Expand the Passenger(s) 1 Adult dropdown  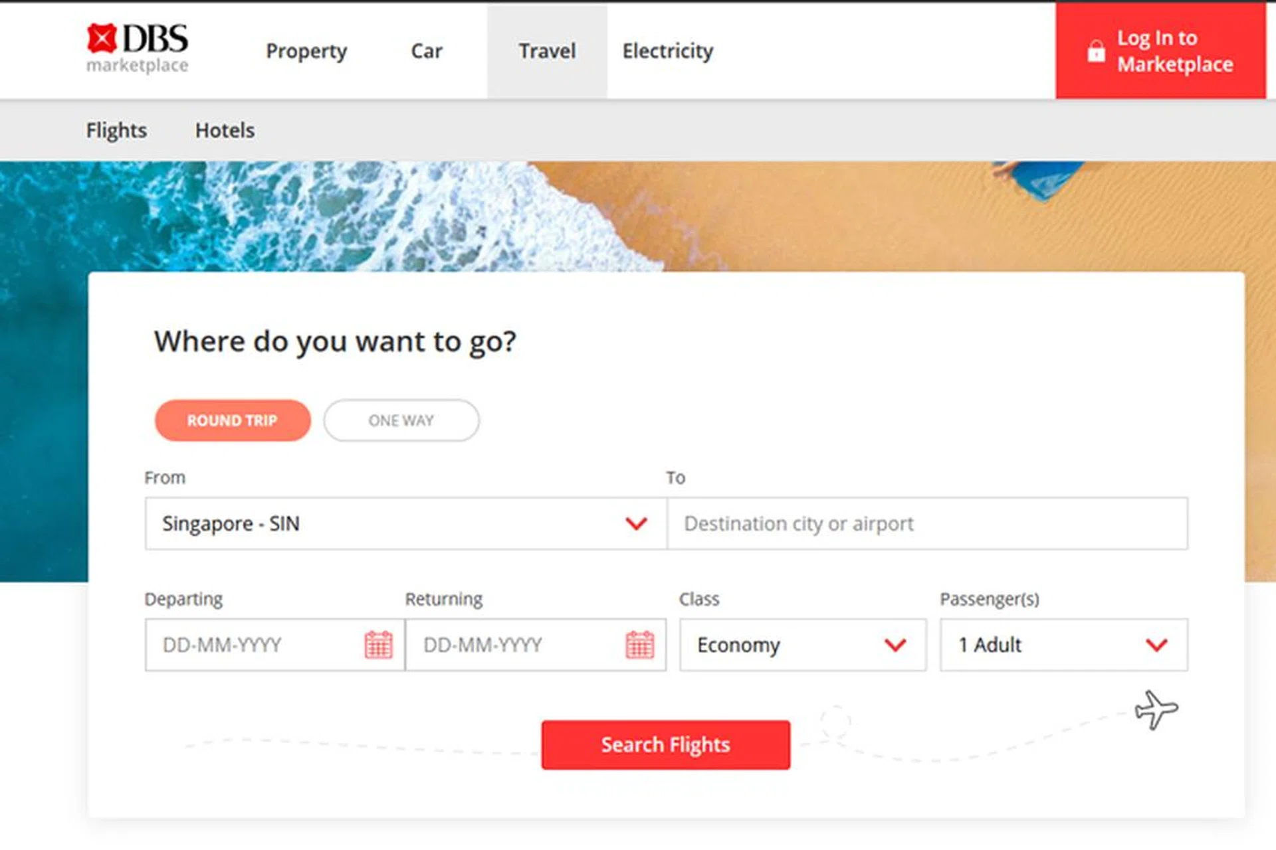[x=1063, y=645]
